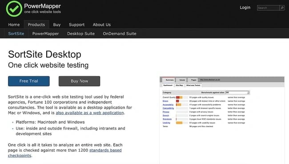Focus the Search text field
The image size is (289, 164).
coord(268,8)
